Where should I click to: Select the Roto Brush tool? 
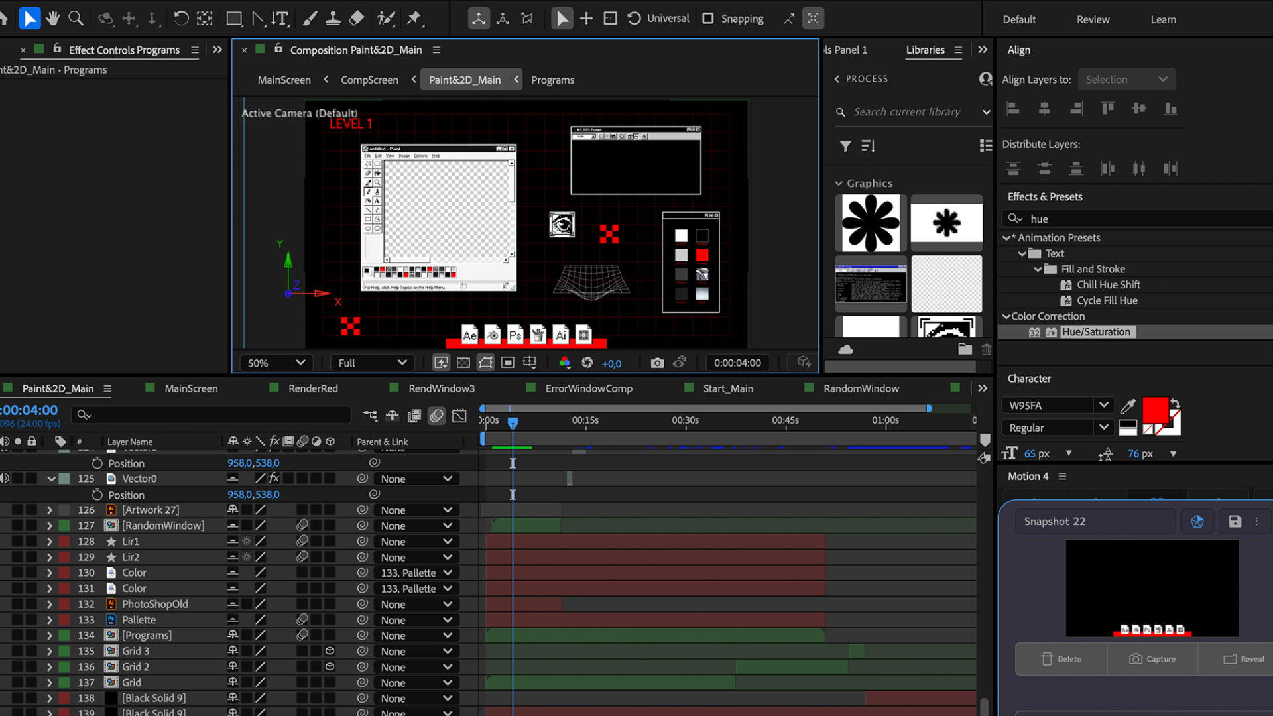[x=386, y=18]
